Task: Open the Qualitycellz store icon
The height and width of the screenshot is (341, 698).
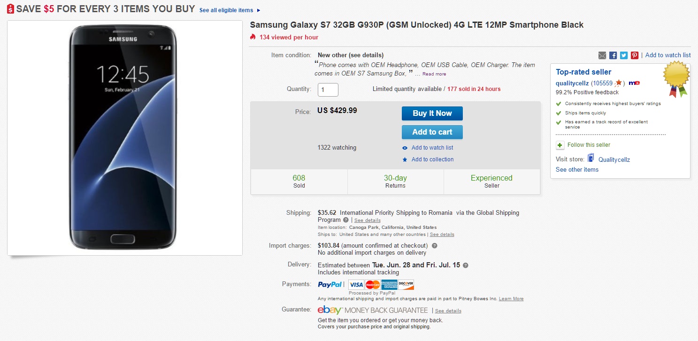Action: click(591, 159)
